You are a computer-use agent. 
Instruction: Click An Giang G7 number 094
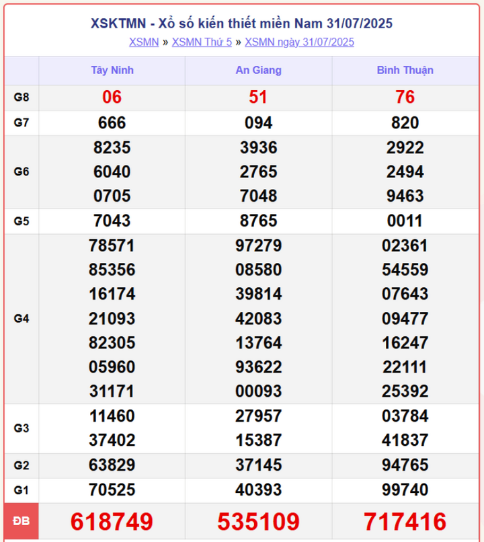point(258,123)
